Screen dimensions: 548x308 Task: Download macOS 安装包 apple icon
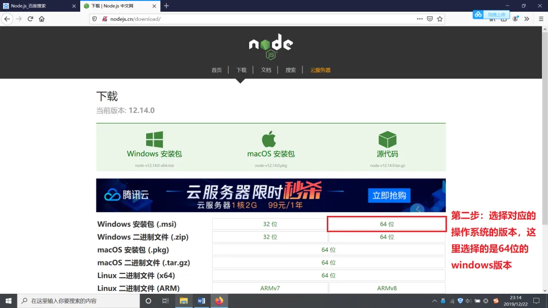(x=269, y=139)
